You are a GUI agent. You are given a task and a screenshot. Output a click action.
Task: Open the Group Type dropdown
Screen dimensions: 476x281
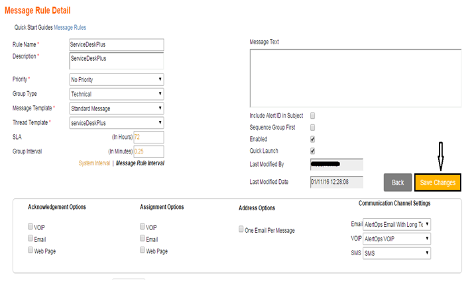pos(116,94)
